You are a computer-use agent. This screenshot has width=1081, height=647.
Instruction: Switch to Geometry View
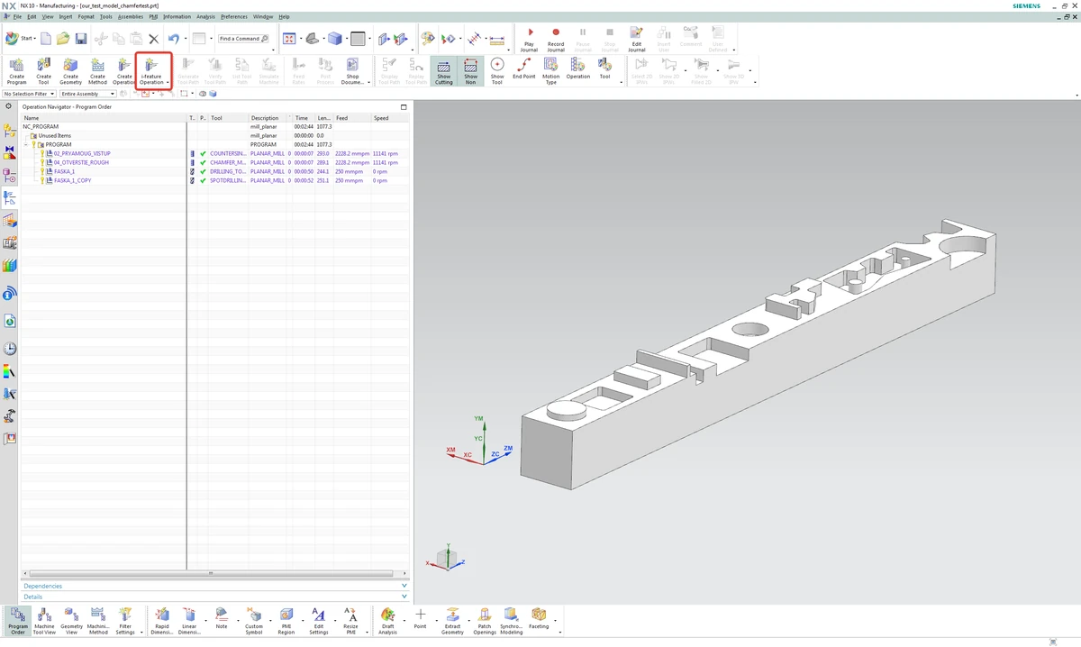(x=71, y=620)
